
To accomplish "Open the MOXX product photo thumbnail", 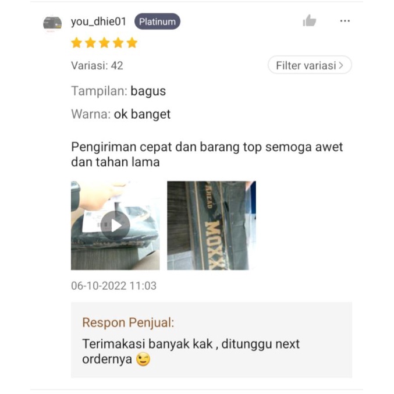I will 212,225.
